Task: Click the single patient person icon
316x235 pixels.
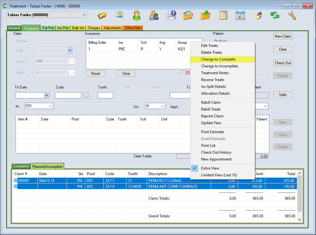Action: (136, 15)
